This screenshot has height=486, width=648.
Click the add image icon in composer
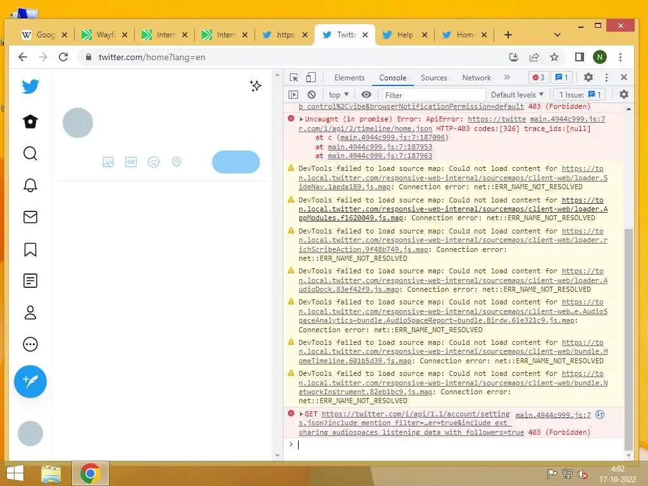pyautogui.click(x=108, y=162)
